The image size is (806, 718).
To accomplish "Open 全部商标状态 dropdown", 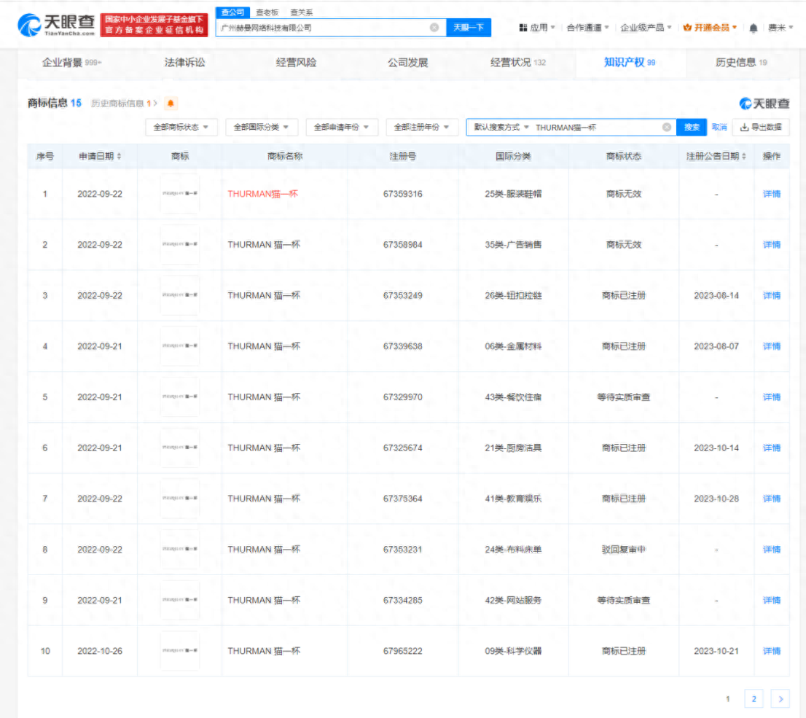I will click(181, 127).
